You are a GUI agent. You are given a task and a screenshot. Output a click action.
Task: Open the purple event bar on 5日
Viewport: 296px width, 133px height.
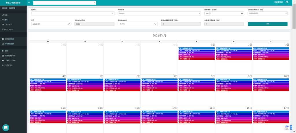(85, 84)
